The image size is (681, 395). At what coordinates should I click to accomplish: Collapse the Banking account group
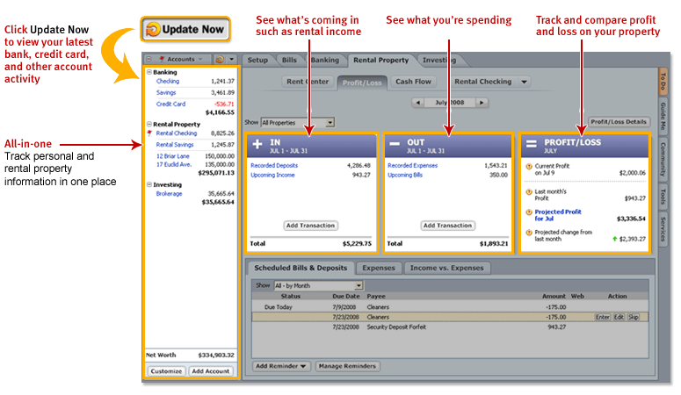(x=149, y=72)
